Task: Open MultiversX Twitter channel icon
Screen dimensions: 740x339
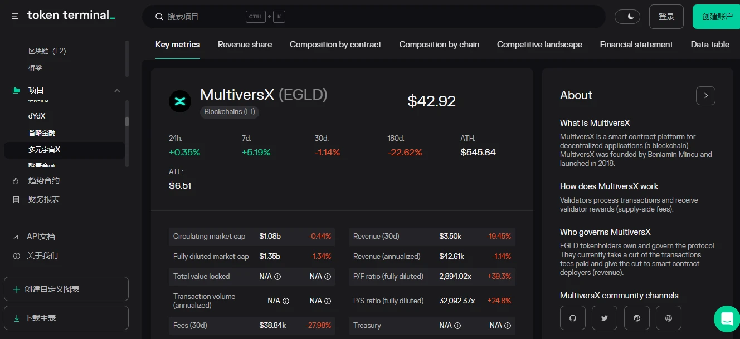Action: (605, 318)
